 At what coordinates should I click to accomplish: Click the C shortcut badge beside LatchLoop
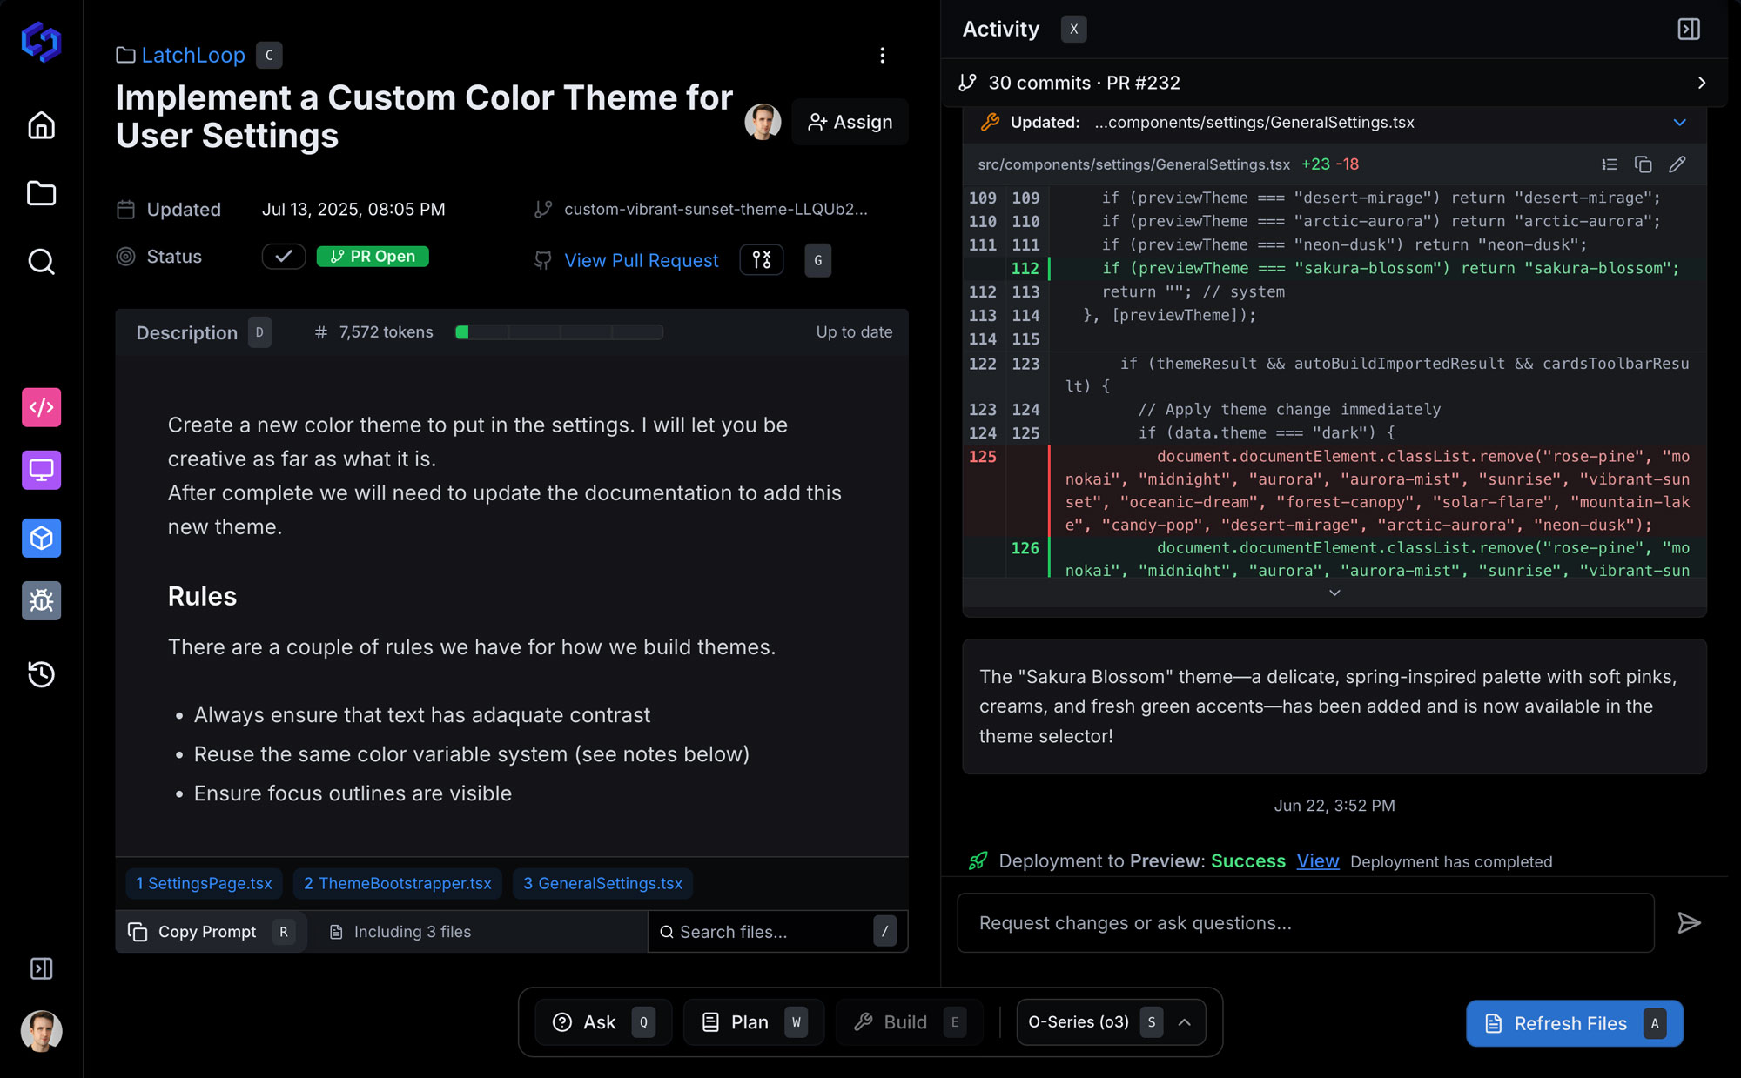point(269,55)
